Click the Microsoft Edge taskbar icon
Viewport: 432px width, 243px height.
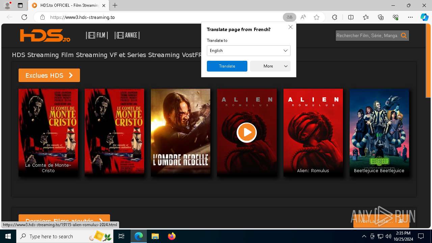pos(139,236)
